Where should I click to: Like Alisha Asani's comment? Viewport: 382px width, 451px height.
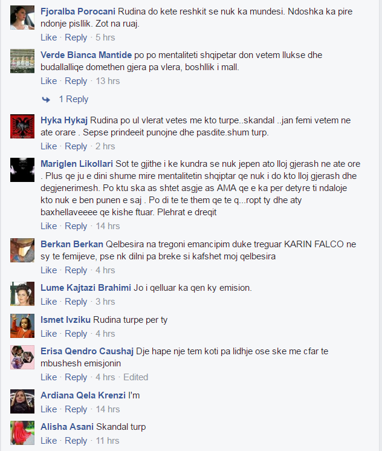pyautogui.click(x=48, y=441)
